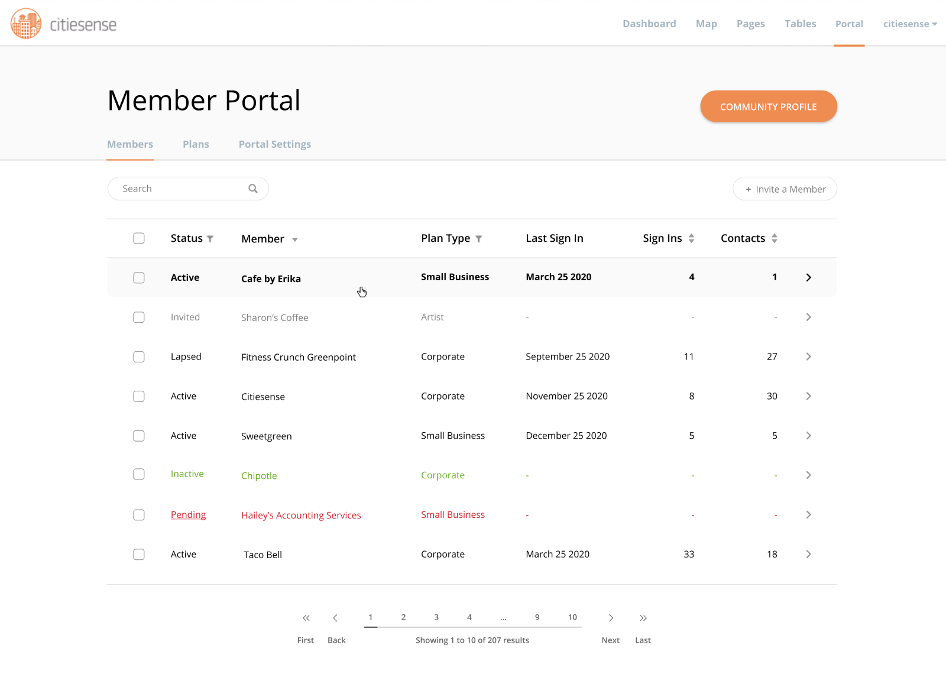
Task: Open Citiesense row arrow
Action: pyautogui.click(x=809, y=396)
